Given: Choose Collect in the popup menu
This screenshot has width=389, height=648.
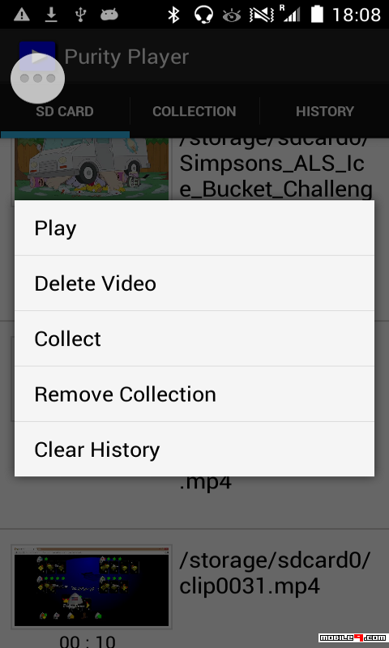Looking at the screenshot, I should click(x=194, y=339).
